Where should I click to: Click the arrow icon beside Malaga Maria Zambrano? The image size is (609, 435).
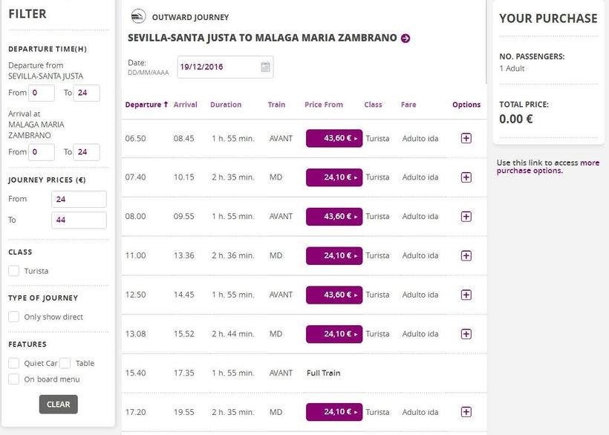[x=406, y=39]
